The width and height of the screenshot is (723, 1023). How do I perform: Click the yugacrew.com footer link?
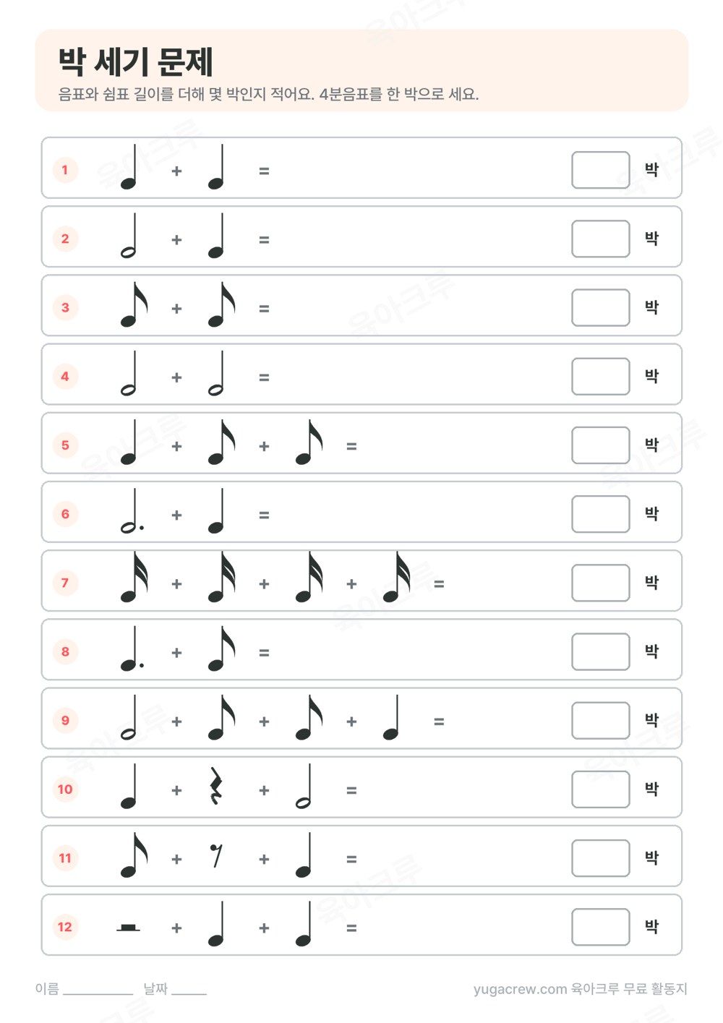520,989
